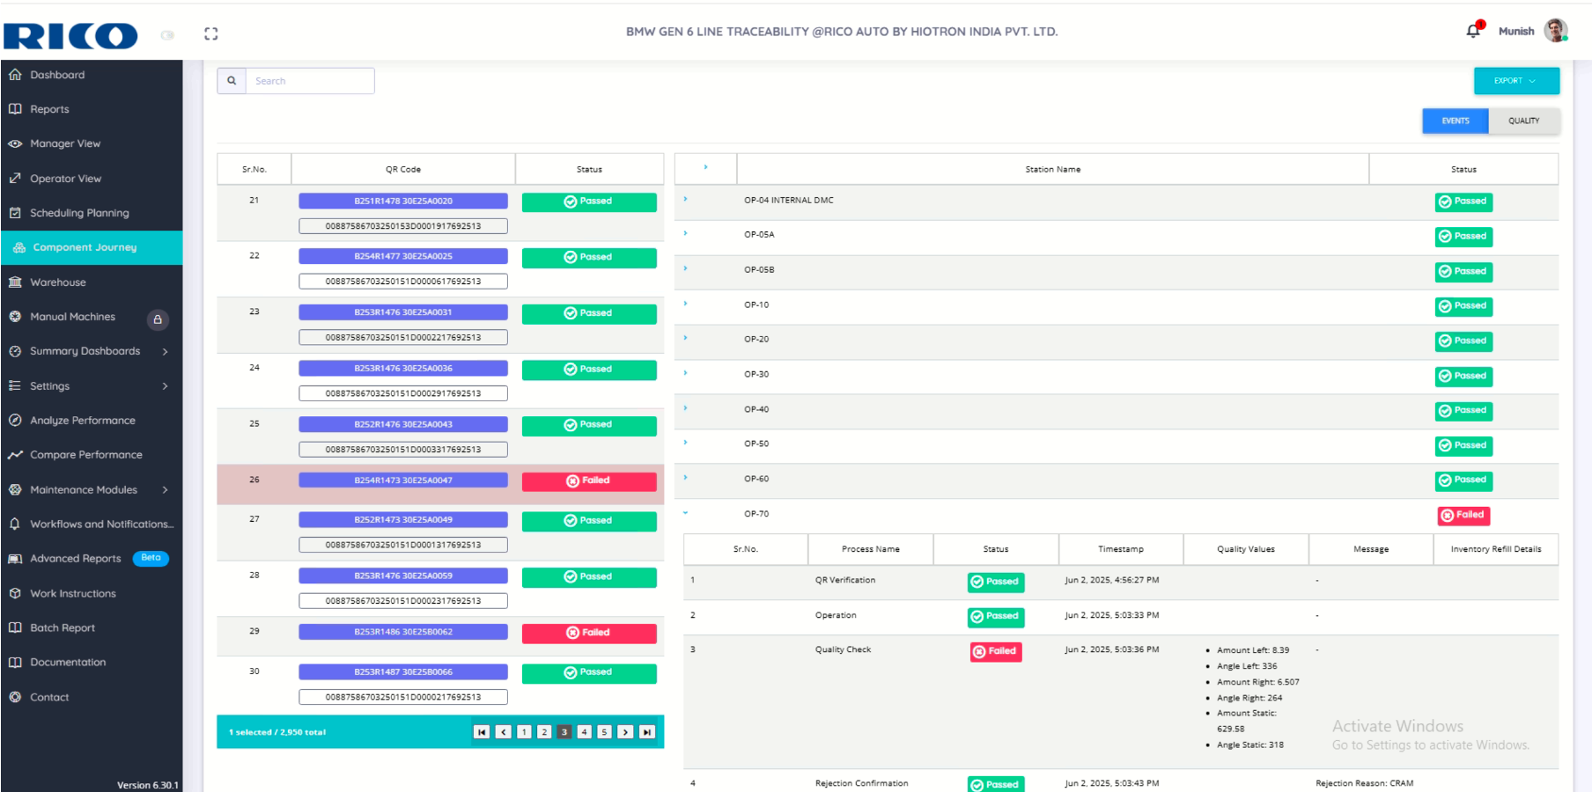Click the search magnifier icon
1592x792 pixels.
(232, 81)
